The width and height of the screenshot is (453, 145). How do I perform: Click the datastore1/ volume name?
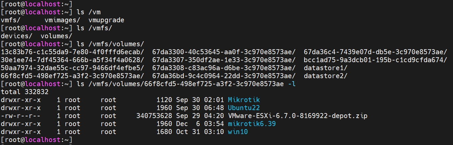325,68
